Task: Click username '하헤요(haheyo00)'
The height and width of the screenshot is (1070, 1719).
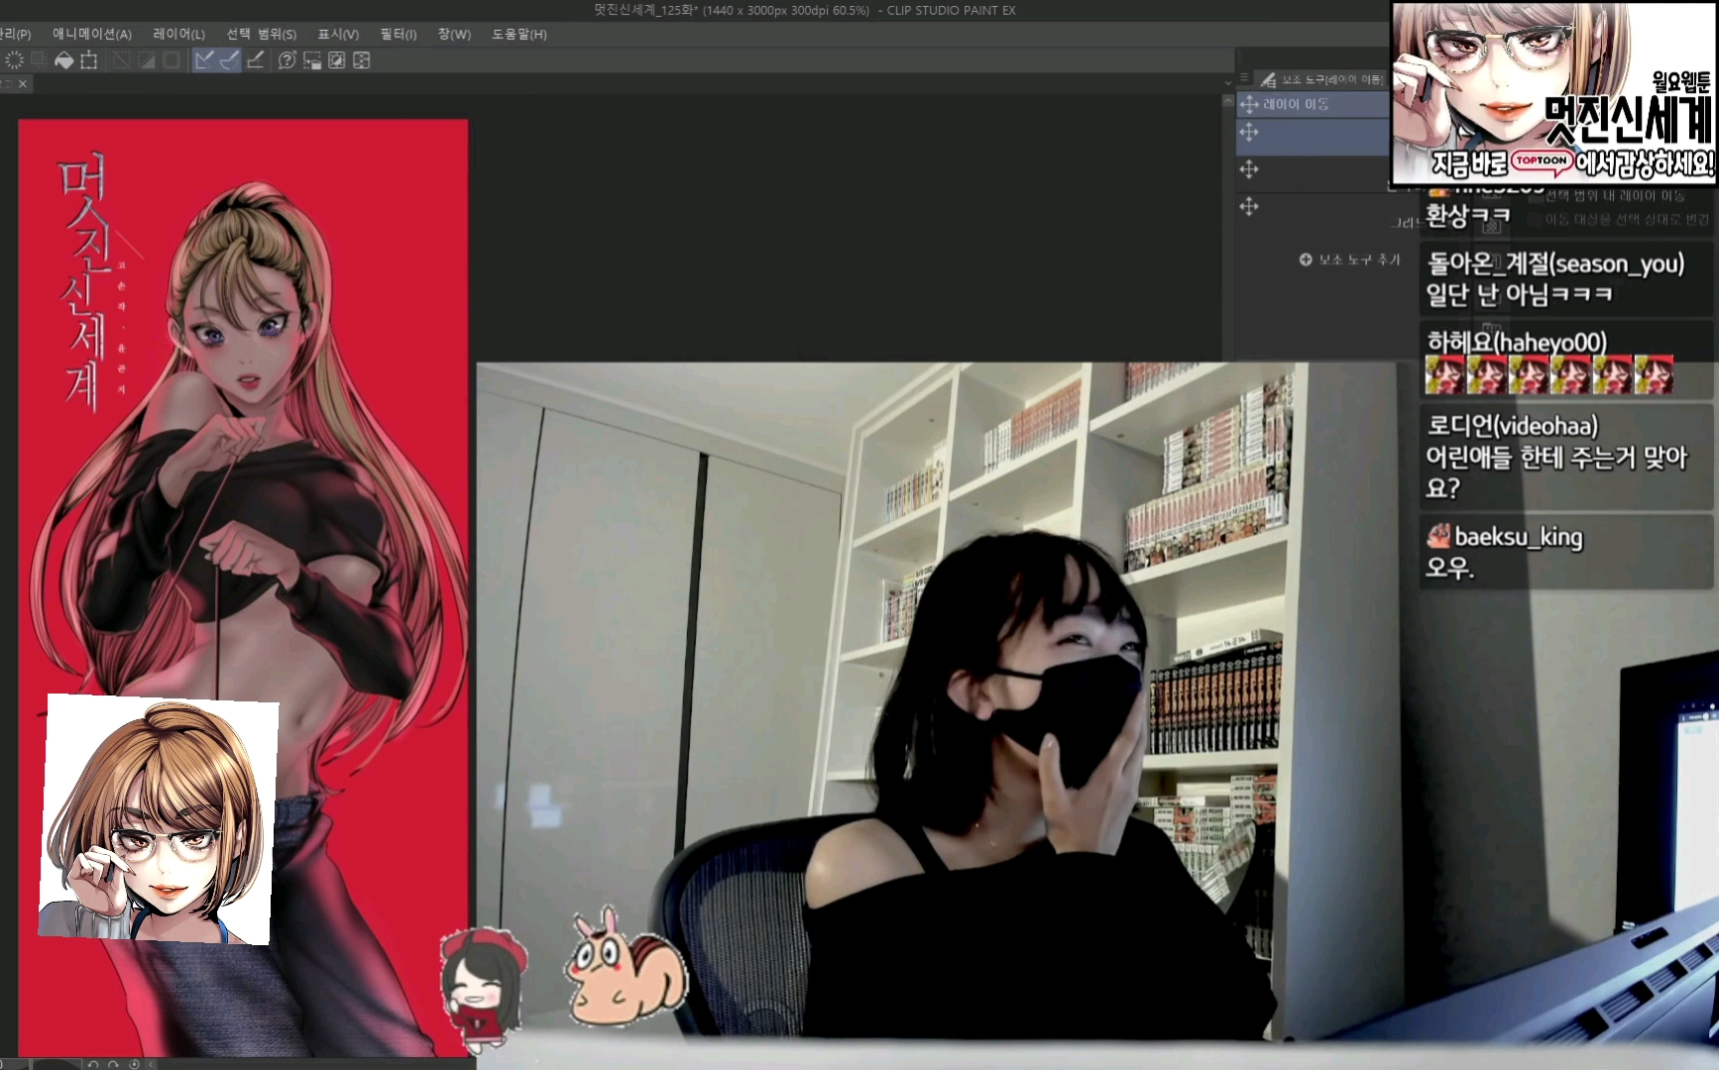Action: [x=1517, y=342]
